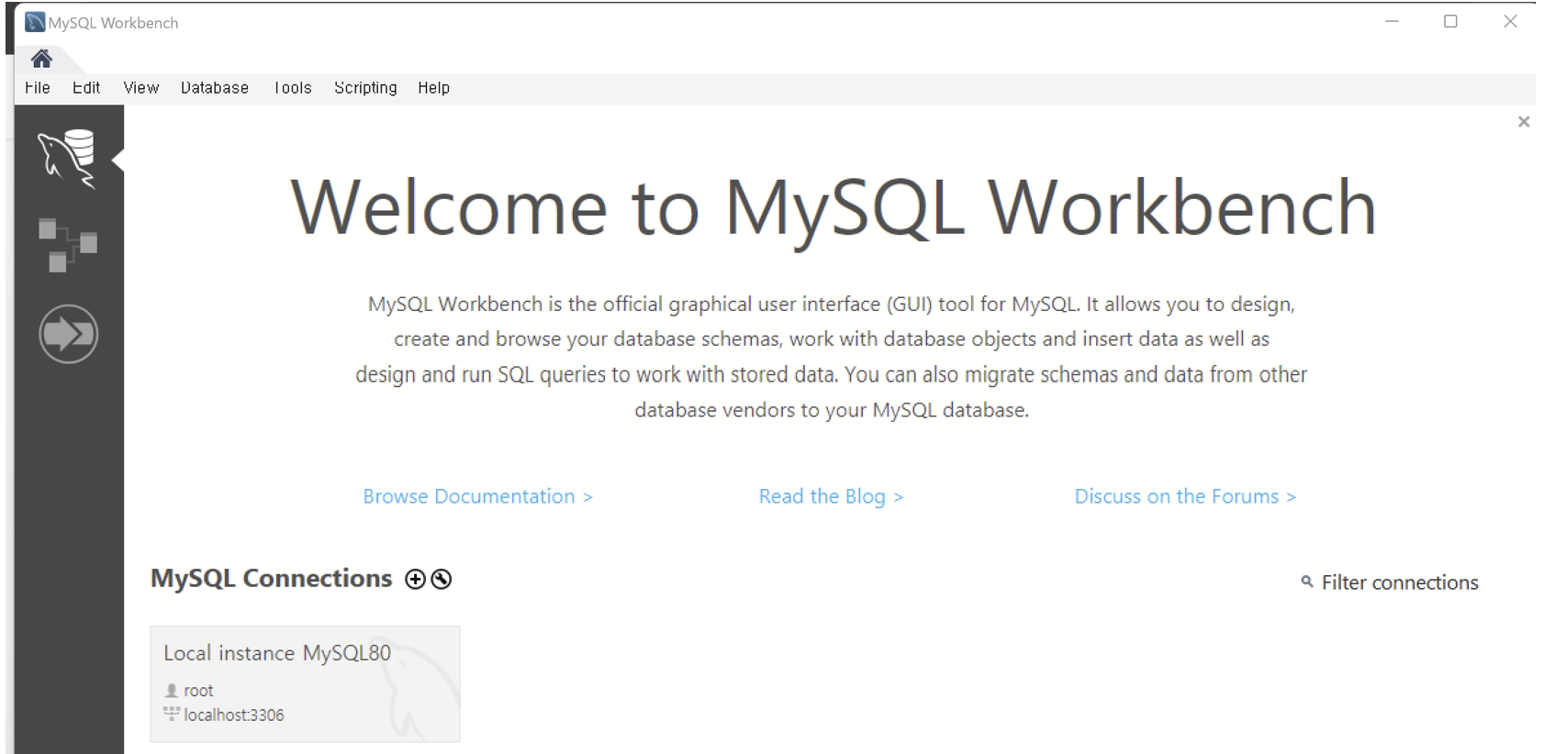Close the MySQL Workbench window
Viewport: 1544px width, 754px height.
[x=1510, y=21]
